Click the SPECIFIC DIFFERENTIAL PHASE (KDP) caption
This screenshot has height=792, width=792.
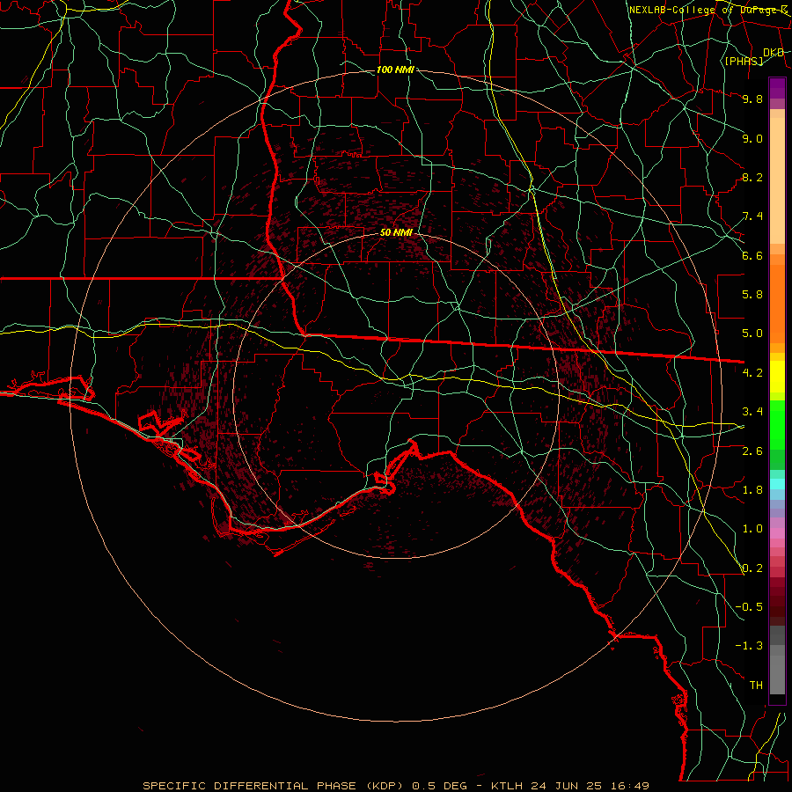274,786
